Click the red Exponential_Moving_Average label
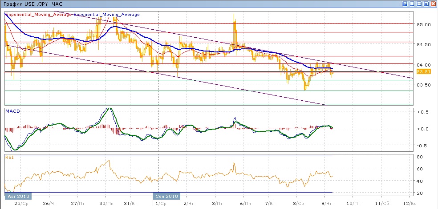Screen dimensions: 438x209 pyautogui.click(x=38, y=15)
